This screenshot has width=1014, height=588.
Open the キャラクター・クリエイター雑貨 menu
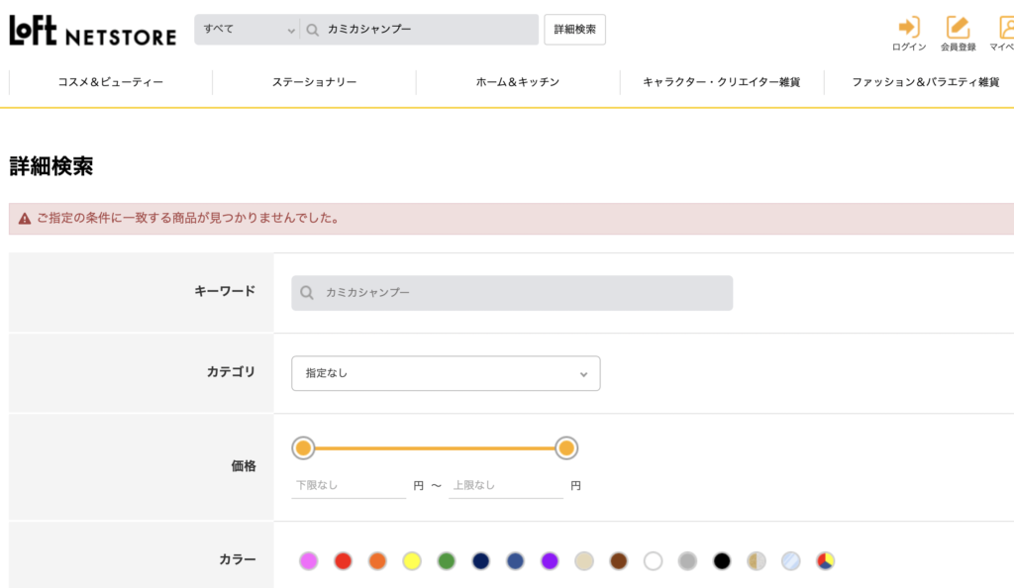point(722,82)
